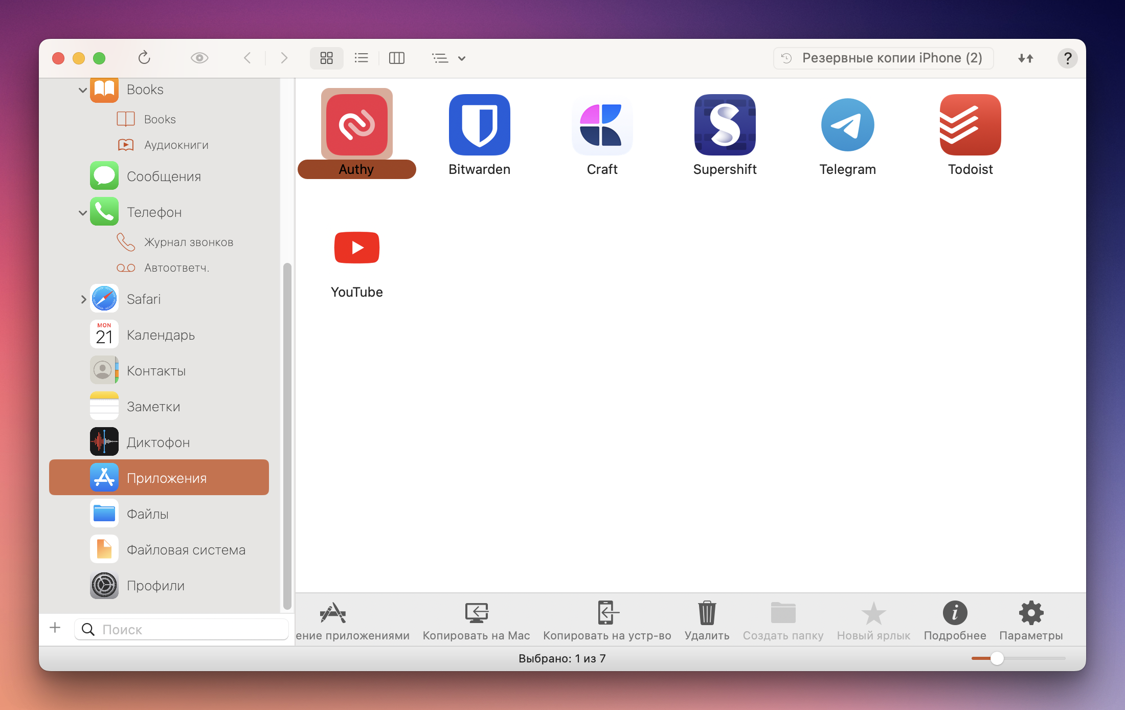
Task: Click the trash Delete icon
Action: pos(707,613)
